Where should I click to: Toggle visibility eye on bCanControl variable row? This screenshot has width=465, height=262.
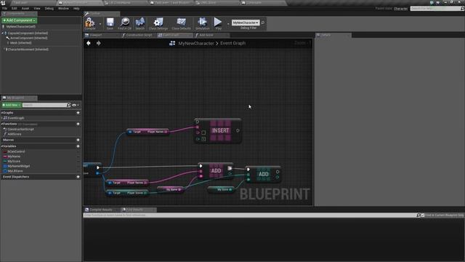[78, 151]
